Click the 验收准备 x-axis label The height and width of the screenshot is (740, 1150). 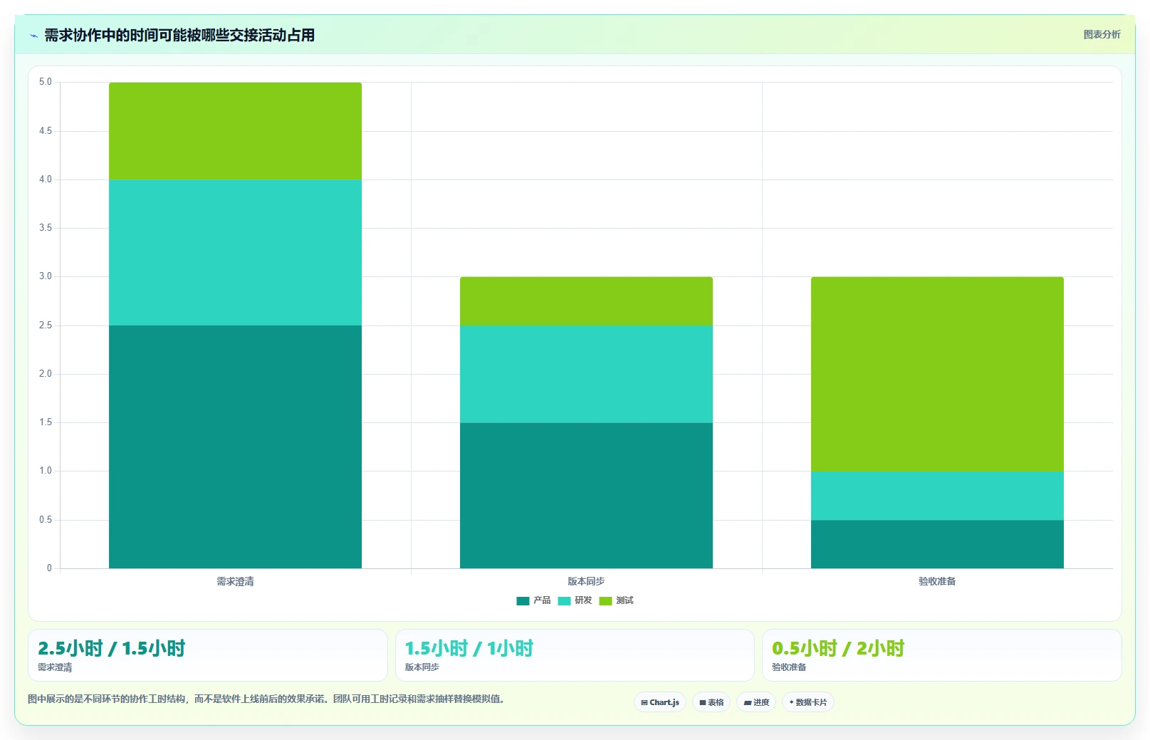coord(937,581)
